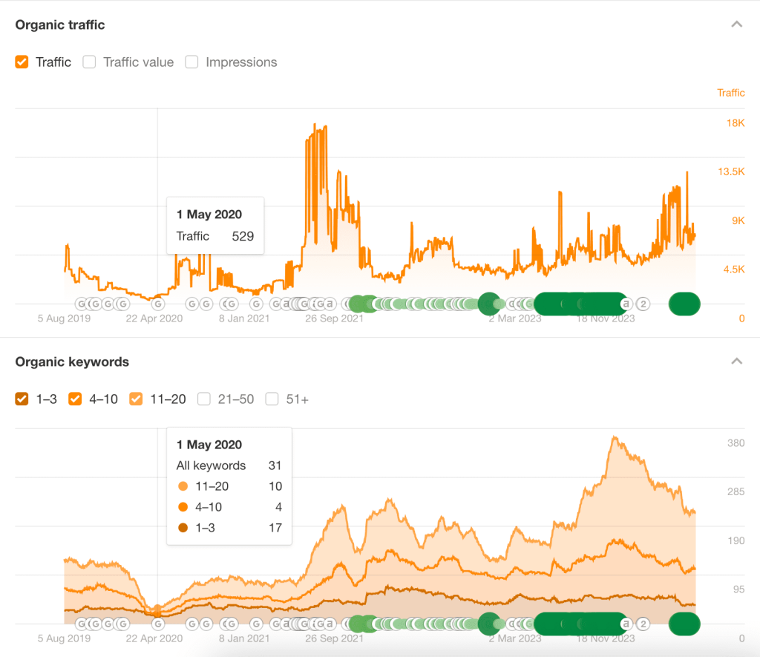760x657 pixels.
Task: Check the 21–50 position filter
Action: [204, 399]
